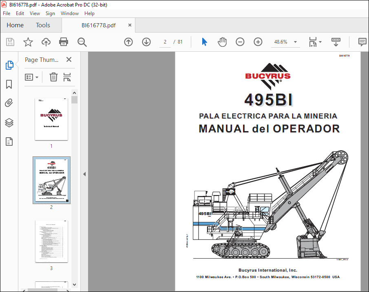Open the comment tool icon
The height and width of the screenshot is (292, 369).
[x=362, y=42]
